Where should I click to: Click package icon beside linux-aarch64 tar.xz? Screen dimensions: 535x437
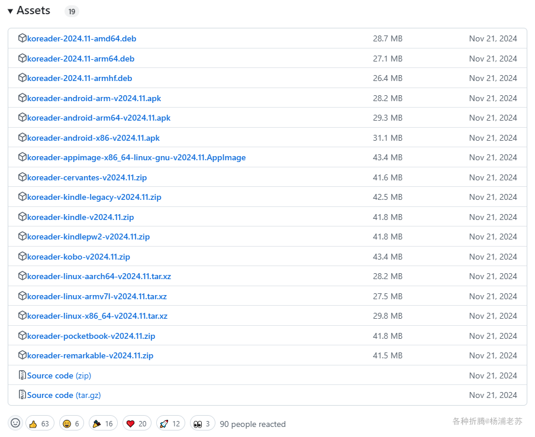[22, 275]
